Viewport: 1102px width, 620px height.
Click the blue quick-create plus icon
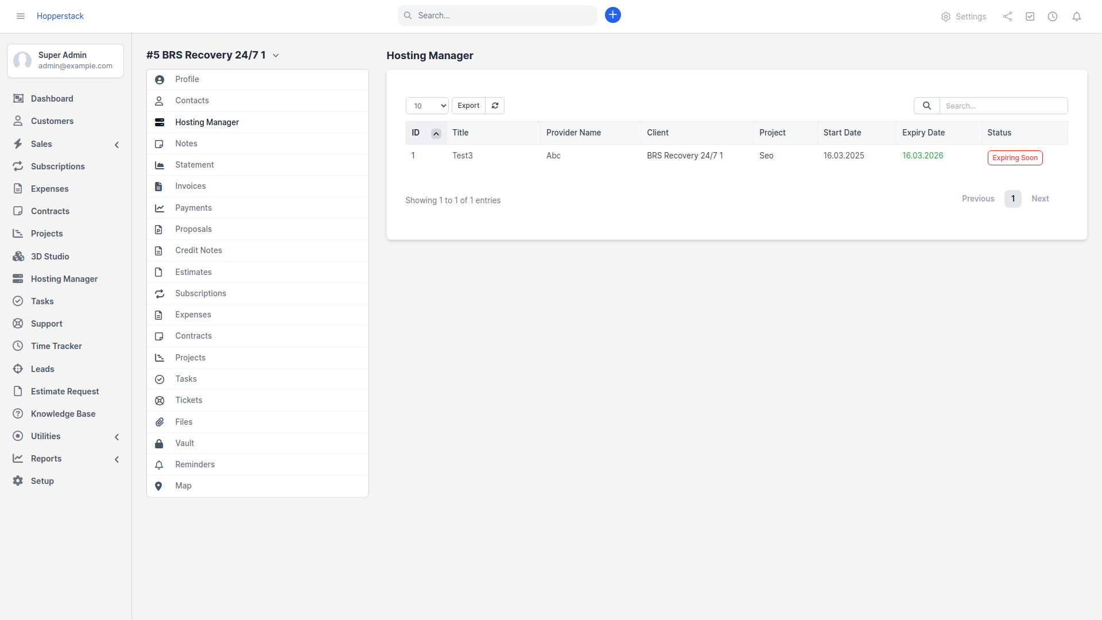tap(612, 15)
